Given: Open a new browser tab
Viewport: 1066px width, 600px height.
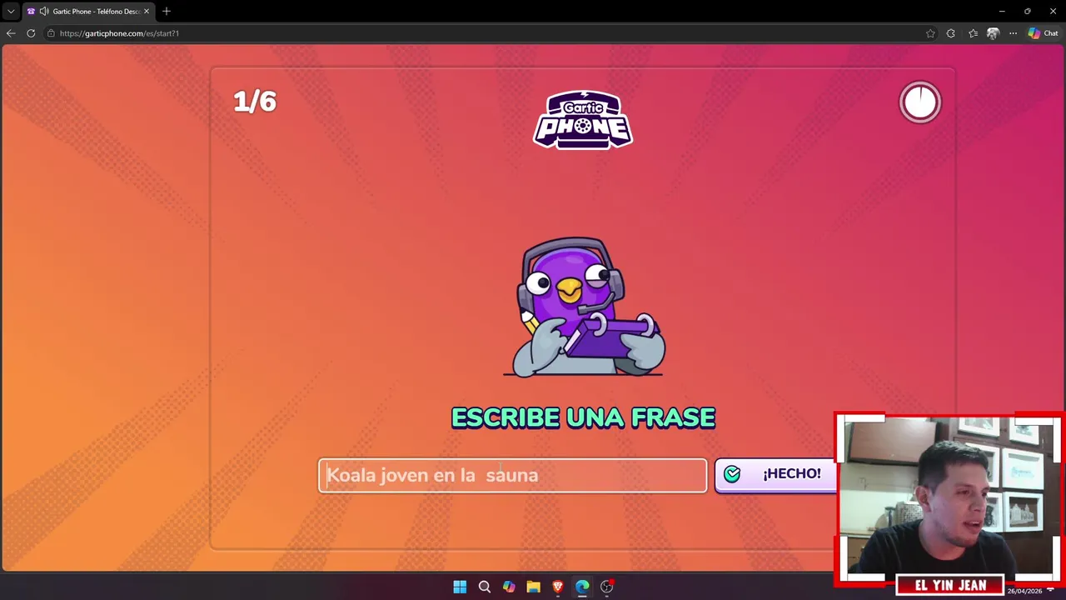Looking at the screenshot, I should point(167,11).
